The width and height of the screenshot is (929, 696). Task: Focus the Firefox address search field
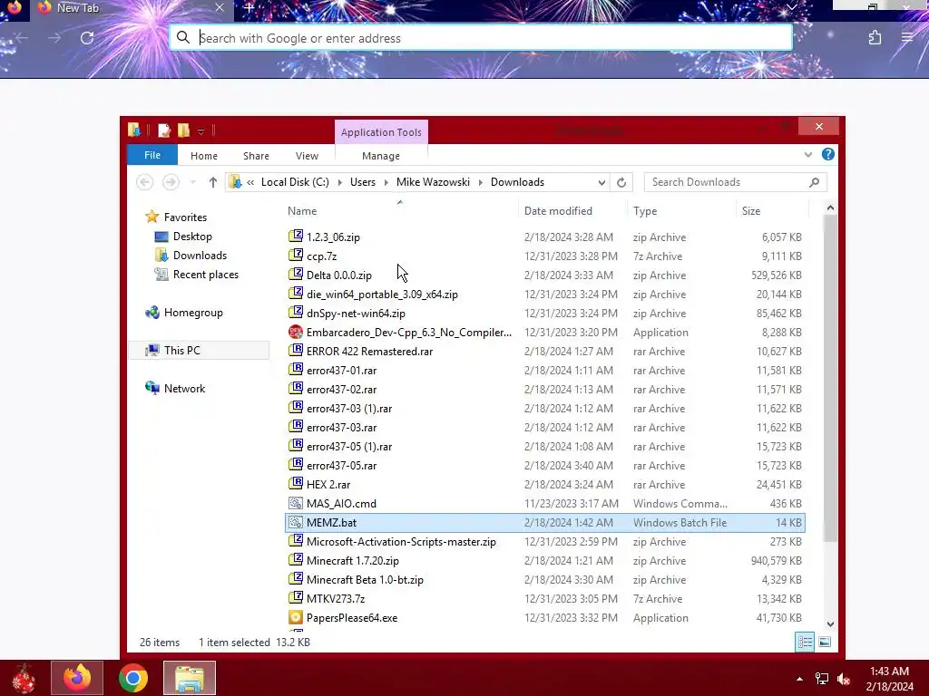(481, 38)
